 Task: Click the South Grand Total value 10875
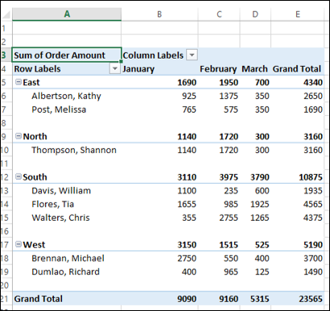click(x=311, y=177)
